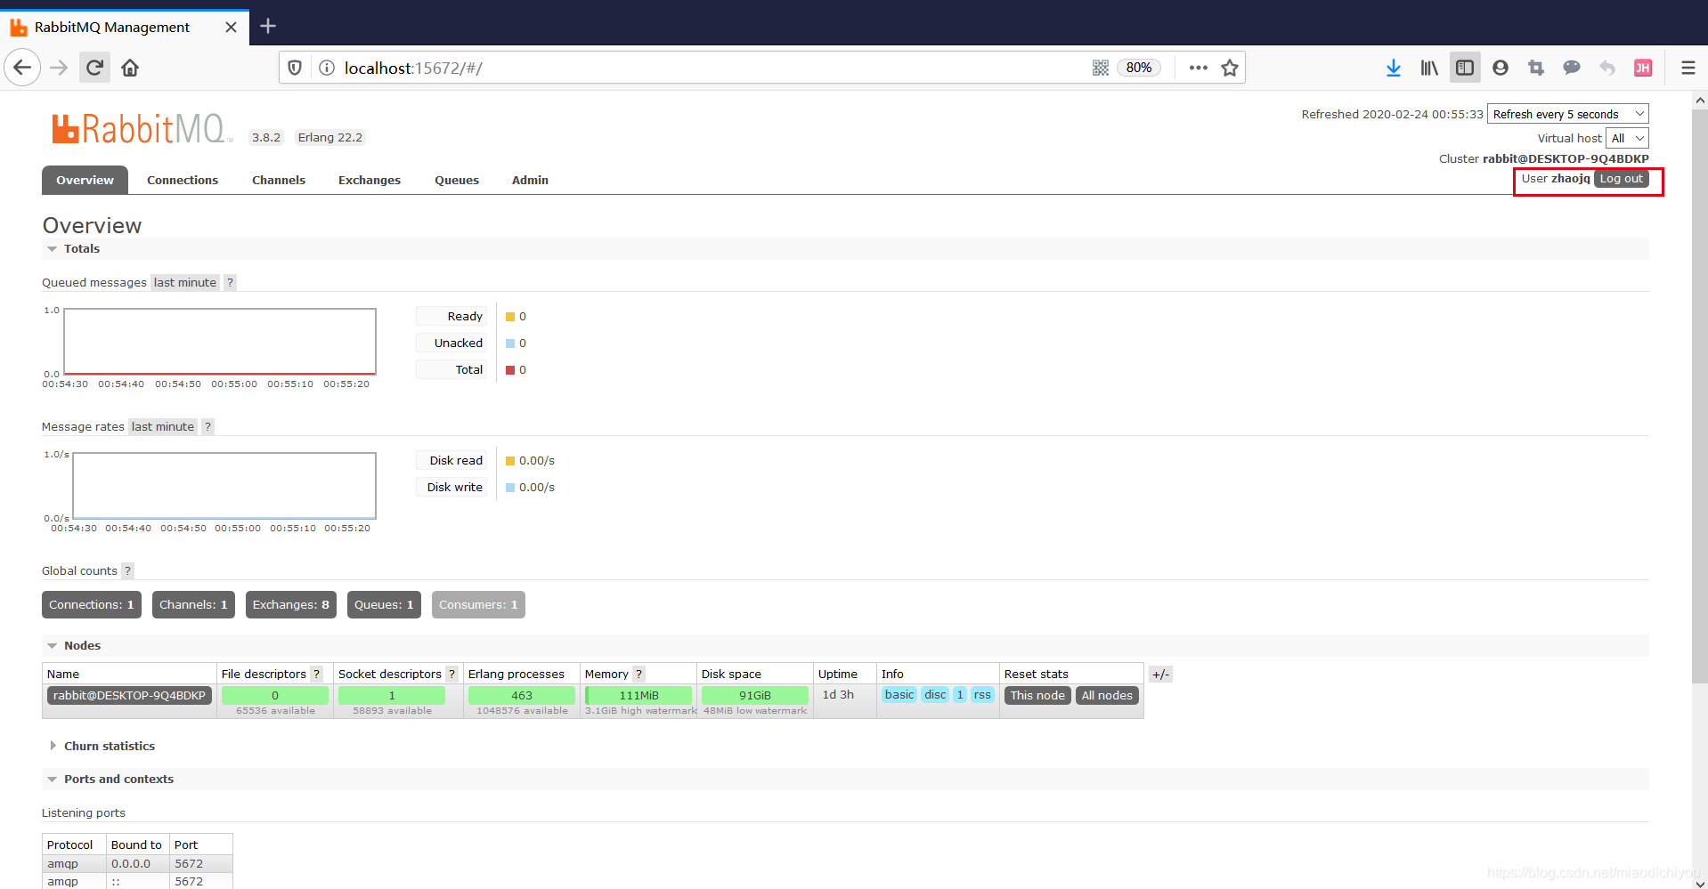Log out of user zhaojq
This screenshot has height=889, width=1708.
coord(1621,179)
